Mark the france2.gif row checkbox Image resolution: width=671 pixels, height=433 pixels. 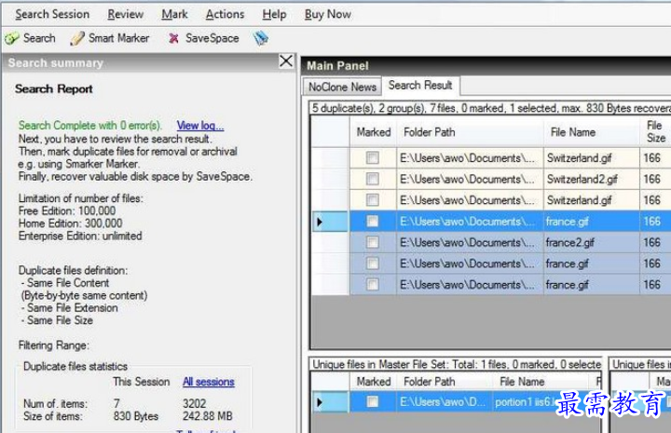[x=372, y=242]
